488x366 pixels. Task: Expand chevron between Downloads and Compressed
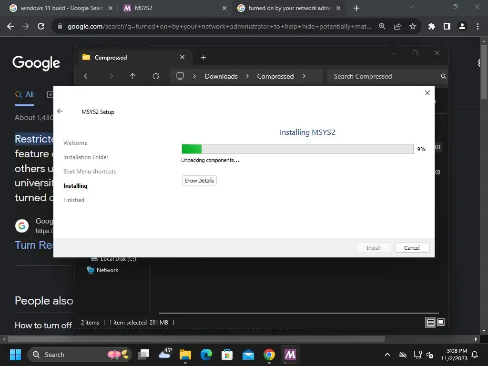click(247, 76)
